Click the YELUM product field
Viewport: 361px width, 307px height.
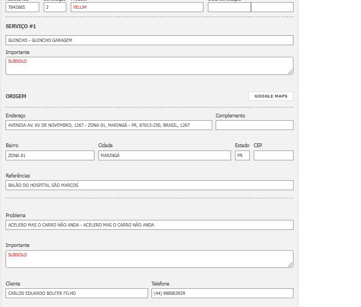tap(137, 7)
